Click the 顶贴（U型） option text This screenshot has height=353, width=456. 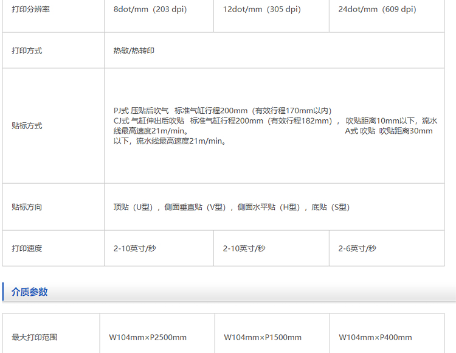point(137,207)
